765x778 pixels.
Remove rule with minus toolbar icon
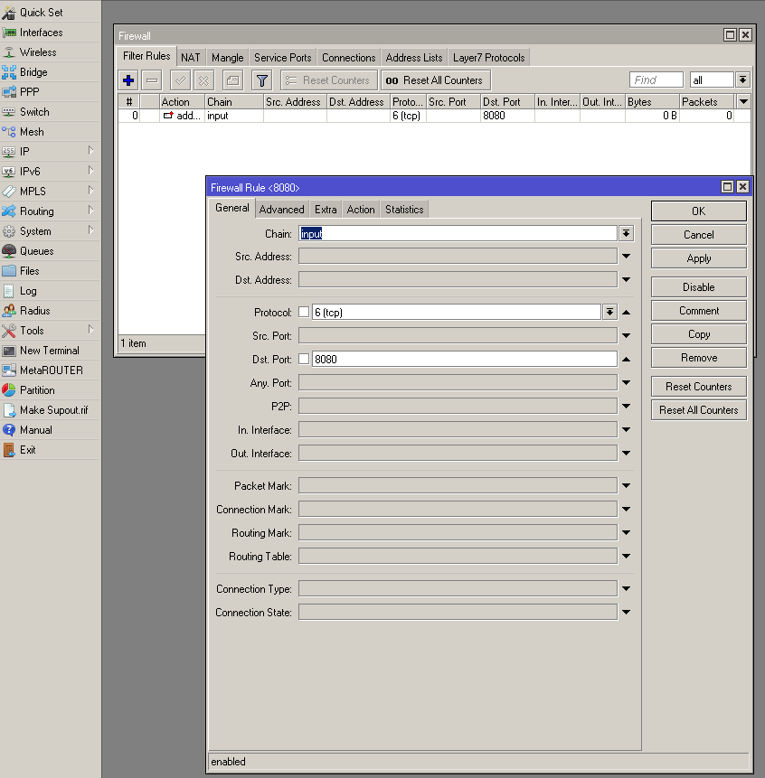point(152,80)
